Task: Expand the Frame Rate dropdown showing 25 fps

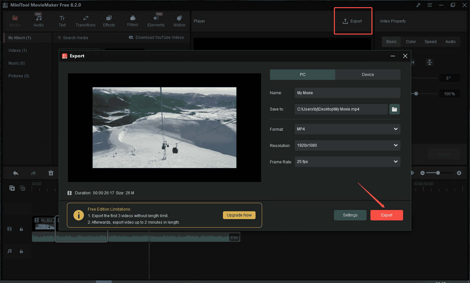Action: pyautogui.click(x=347, y=162)
